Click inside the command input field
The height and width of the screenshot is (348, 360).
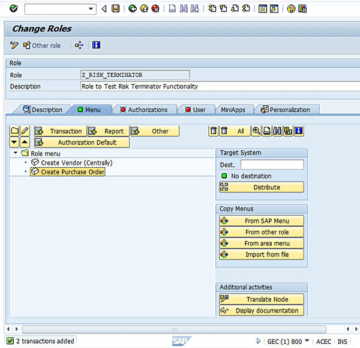click(56, 9)
